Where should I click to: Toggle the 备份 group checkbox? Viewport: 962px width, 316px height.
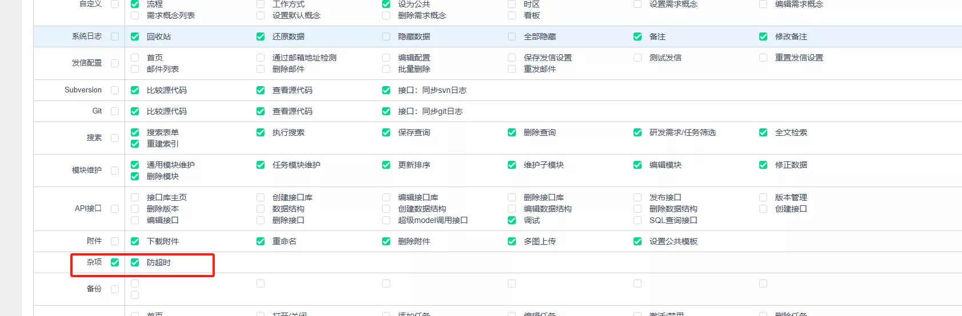point(115,289)
